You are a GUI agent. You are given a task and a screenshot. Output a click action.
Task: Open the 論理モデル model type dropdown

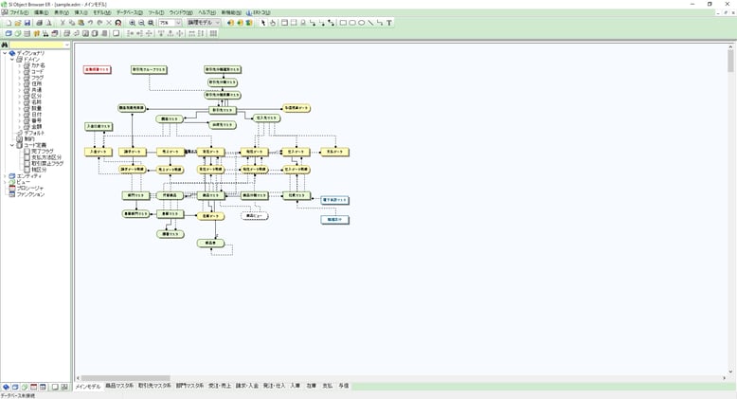point(217,23)
